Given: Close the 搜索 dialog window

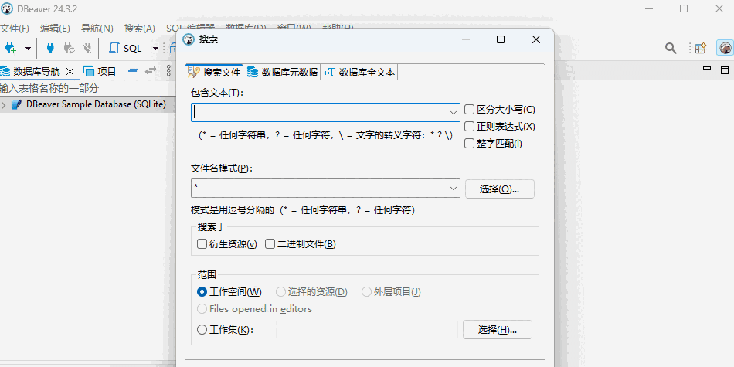Looking at the screenshot, I should coord(536,39).
